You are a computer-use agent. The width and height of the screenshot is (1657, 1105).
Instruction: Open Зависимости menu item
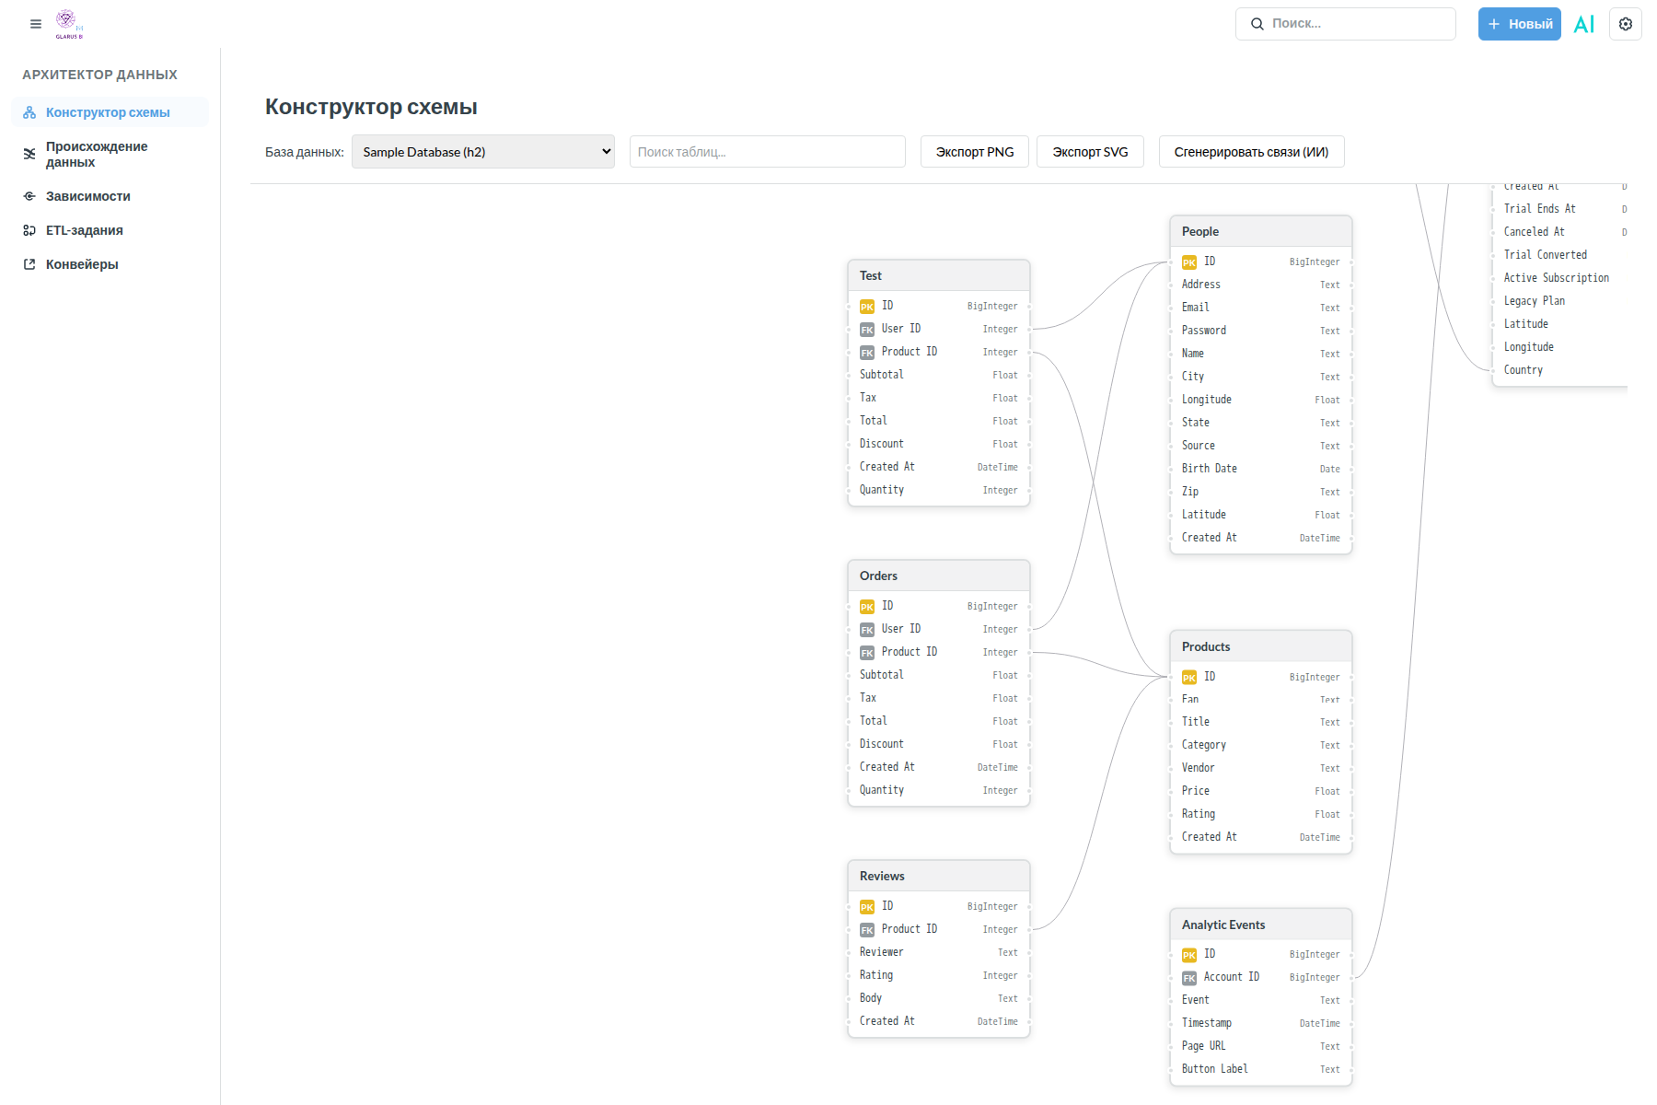click(x=110, y=196)
